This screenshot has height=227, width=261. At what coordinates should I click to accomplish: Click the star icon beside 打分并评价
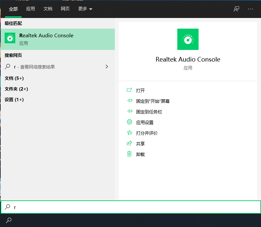point(130,133)
